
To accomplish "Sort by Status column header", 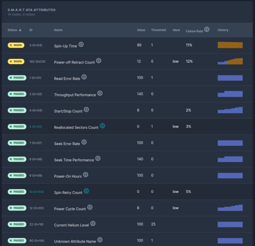I will point(14,30).
